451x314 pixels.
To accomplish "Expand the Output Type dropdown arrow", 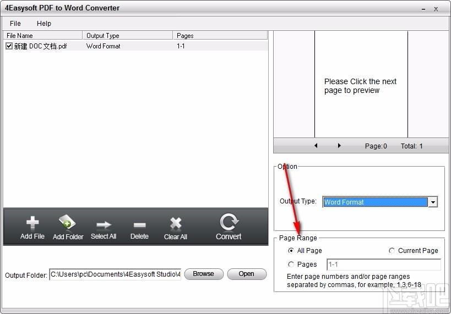I will pos(433,202).
